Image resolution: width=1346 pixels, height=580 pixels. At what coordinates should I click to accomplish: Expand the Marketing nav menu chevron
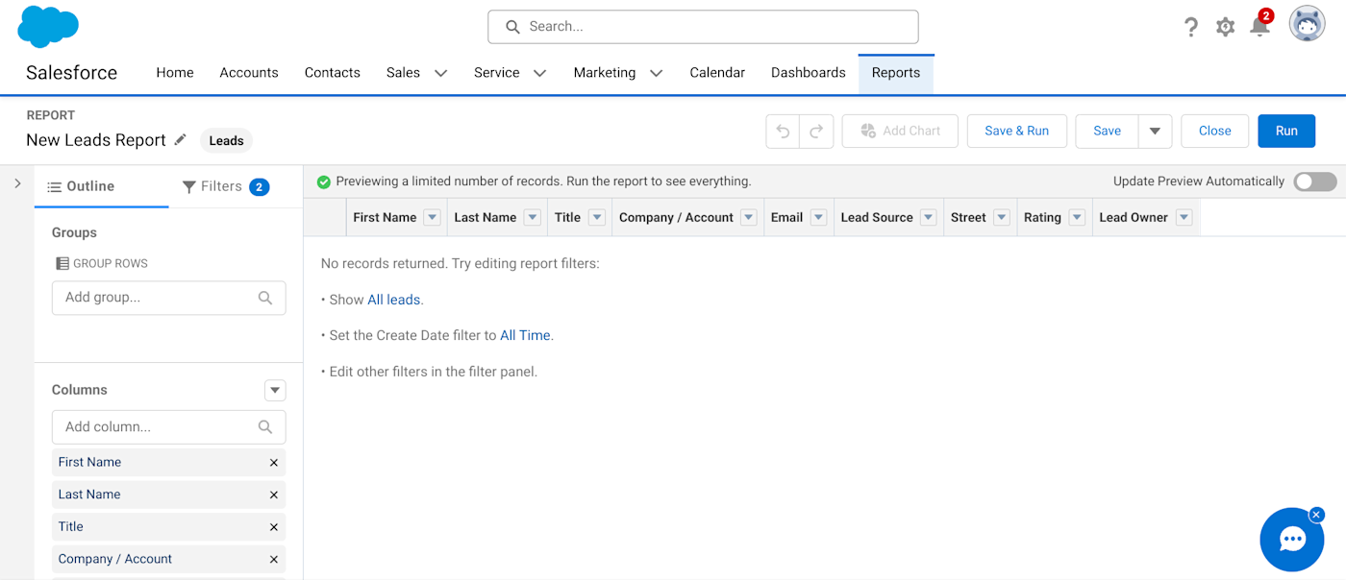pos(656,73)
